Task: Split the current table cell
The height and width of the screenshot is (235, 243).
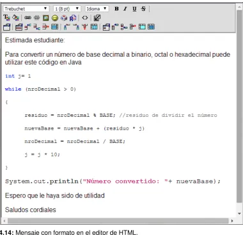Action: click(151, 27)
